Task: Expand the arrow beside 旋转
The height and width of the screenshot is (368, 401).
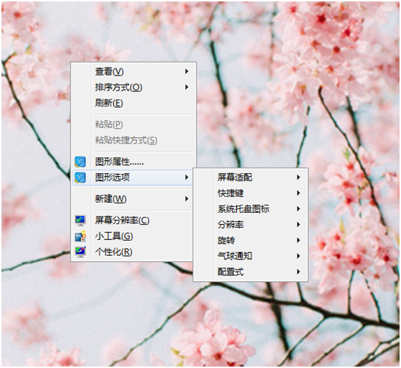Action: tap(298, 240)
